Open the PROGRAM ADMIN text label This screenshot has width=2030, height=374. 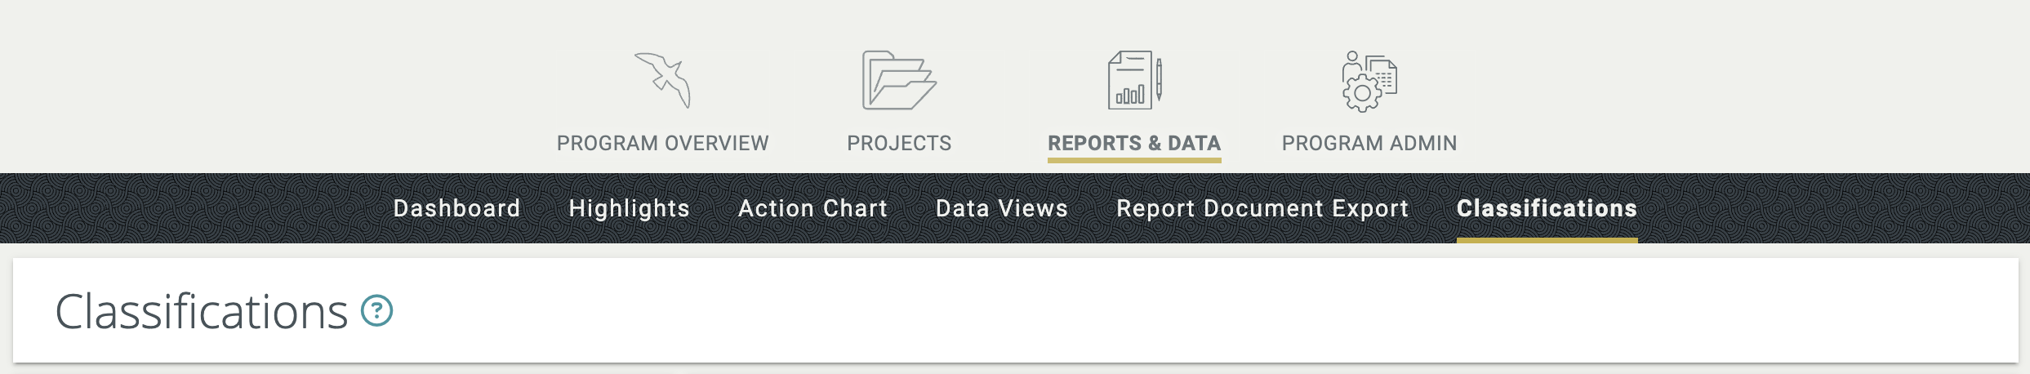click(x=1369, y=144)
